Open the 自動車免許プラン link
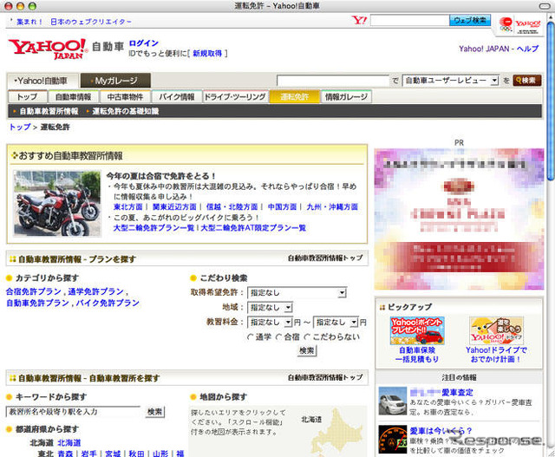Image resolution: width=555 pixels, height=457 pixels. (37, 303)
